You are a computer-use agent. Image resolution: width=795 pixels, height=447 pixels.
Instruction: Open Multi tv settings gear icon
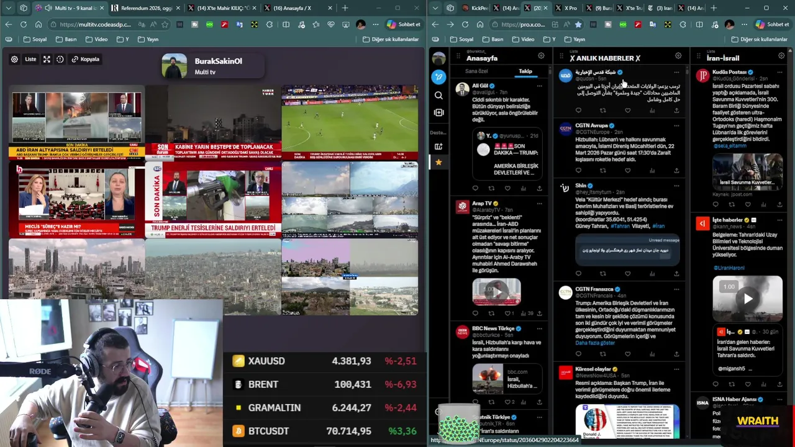click(14, 59)
